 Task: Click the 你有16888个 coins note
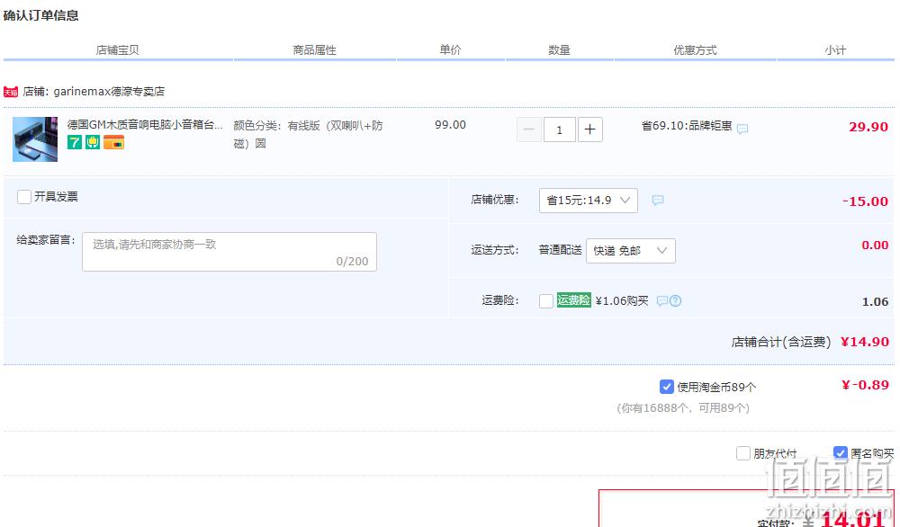point(683,408)
